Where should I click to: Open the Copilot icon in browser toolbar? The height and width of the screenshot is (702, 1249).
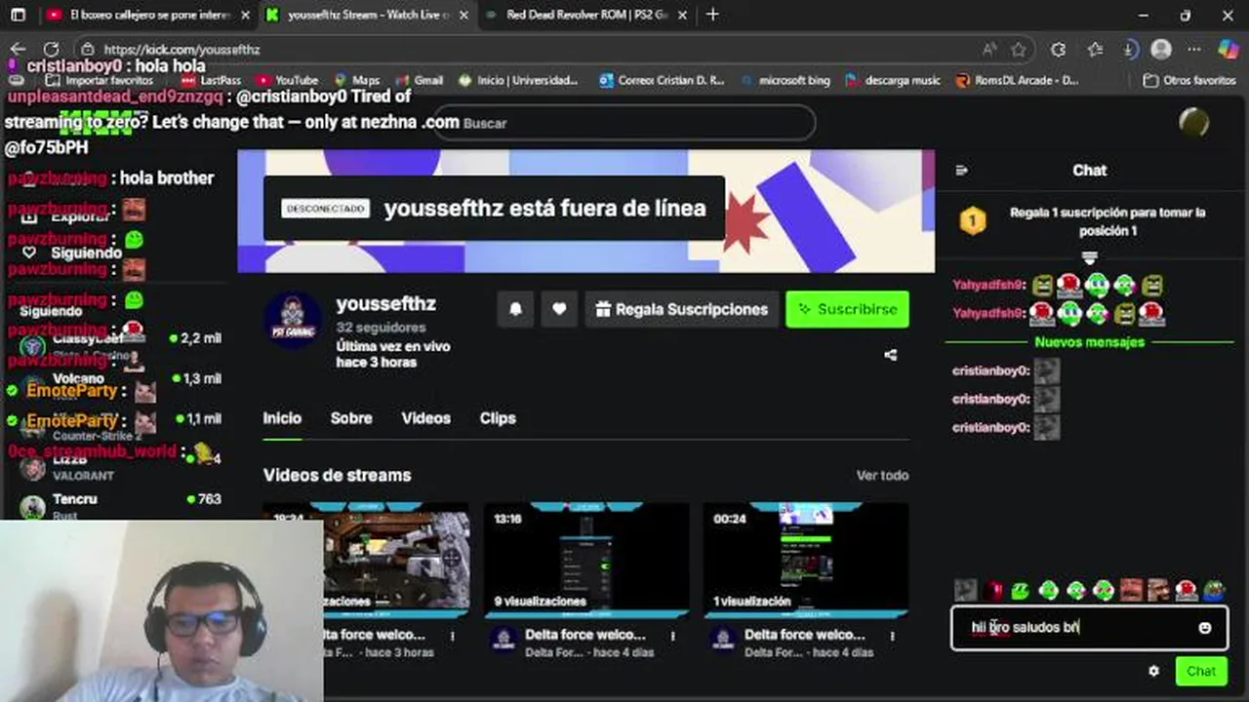(1229, 49)
